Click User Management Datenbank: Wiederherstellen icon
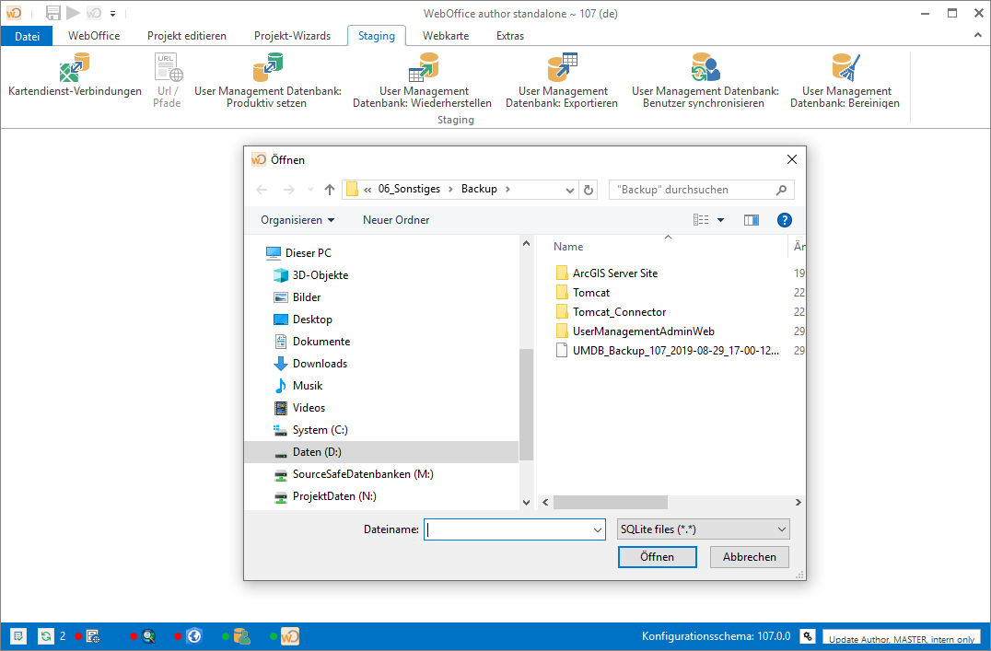The width and height of the screenshot is (991, 651). pyautogui.click(x=422, y=68)
